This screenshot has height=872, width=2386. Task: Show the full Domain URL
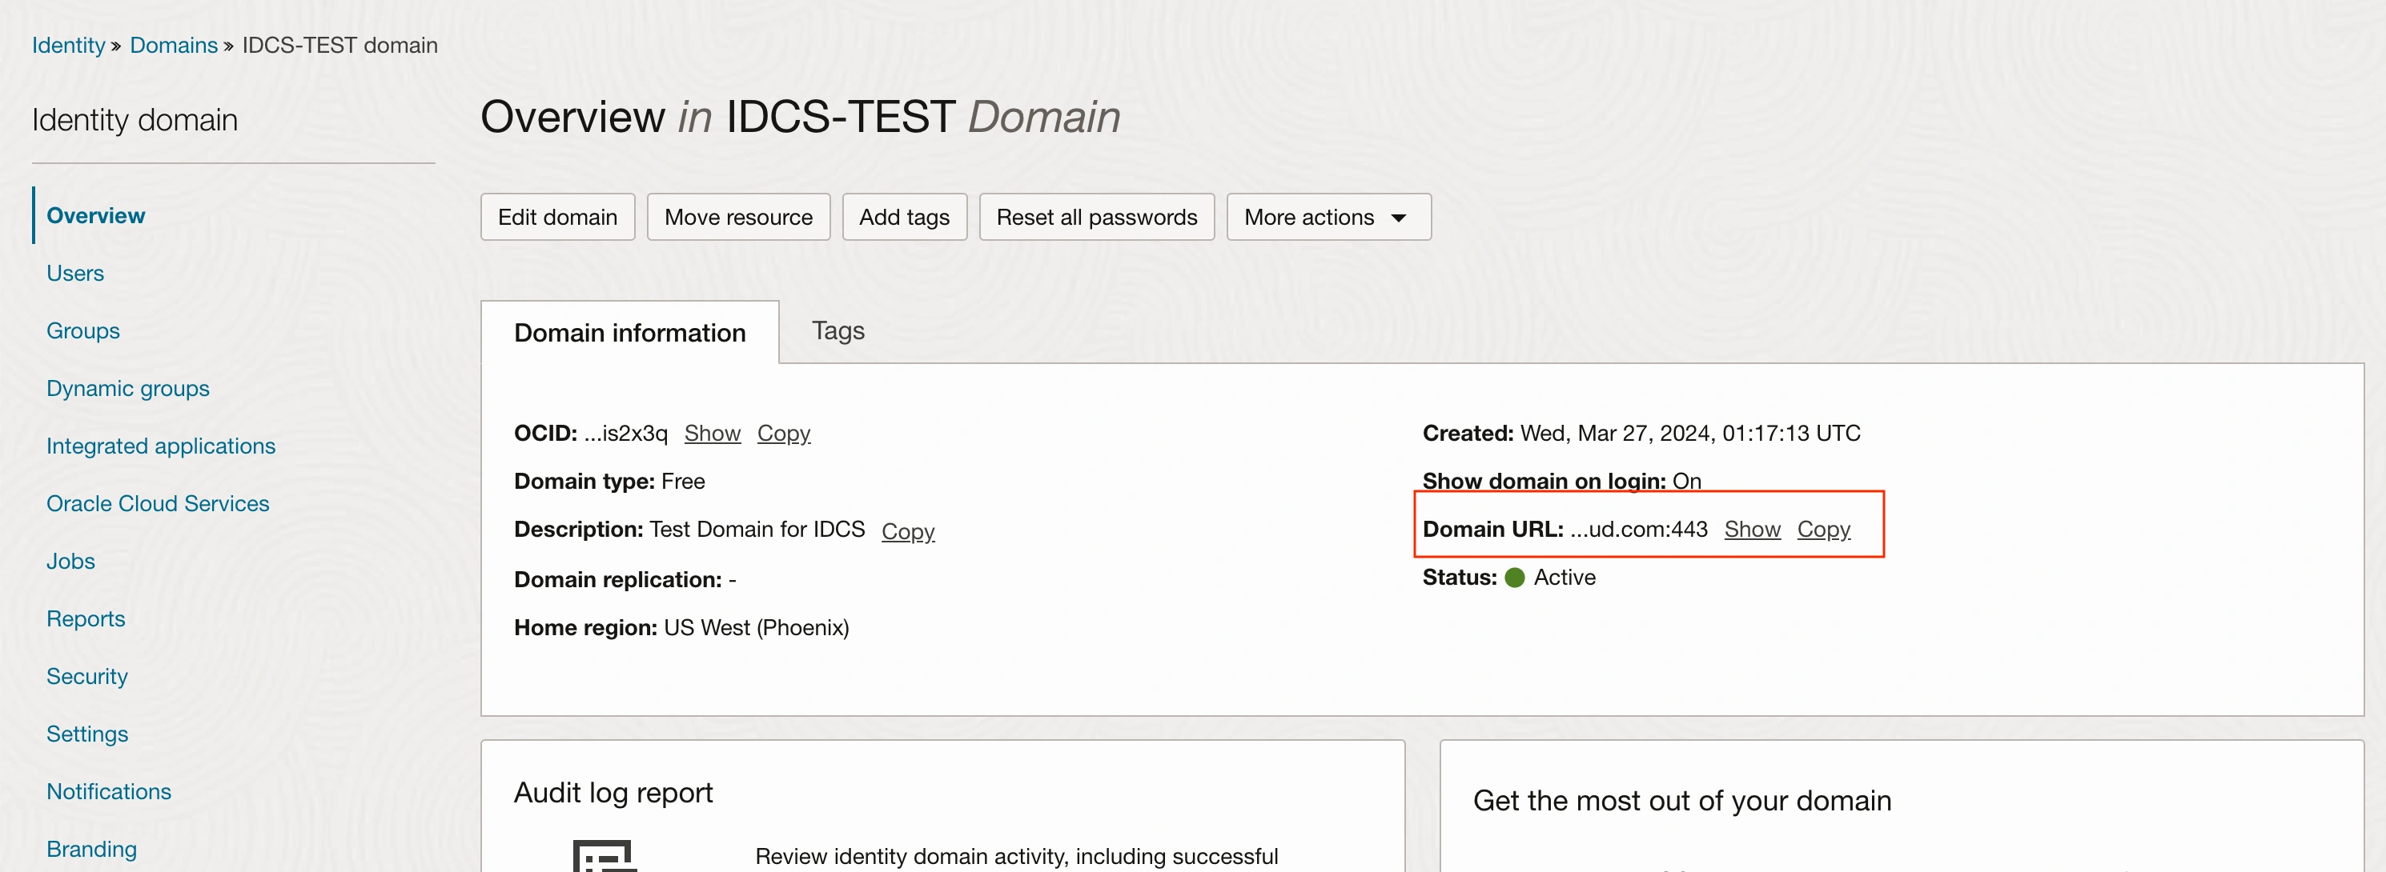coord(1752,529)
